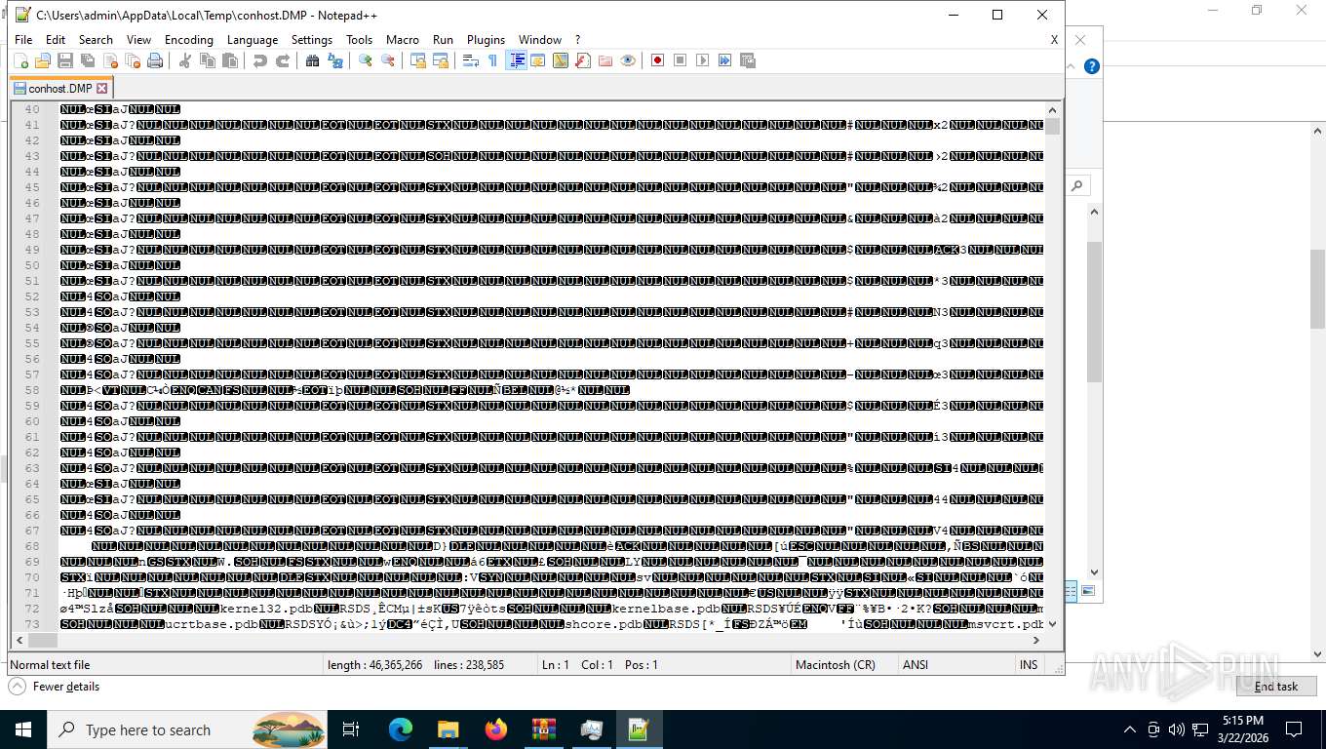Zoom out with the magnifier minus icon
The width and height of the screenshot is (1326, 749).
(388, 60)
